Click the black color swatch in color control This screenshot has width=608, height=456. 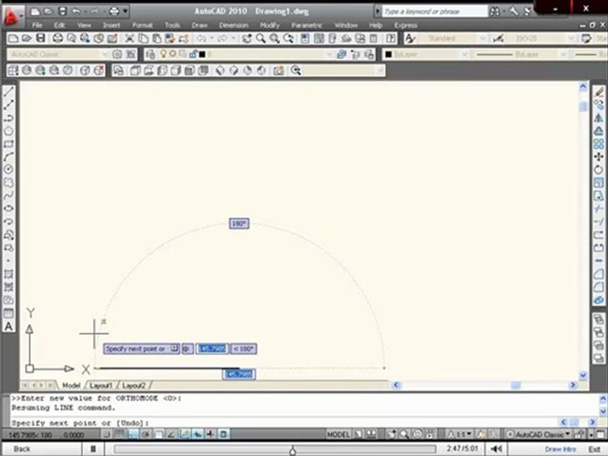[x=388, y=54]
